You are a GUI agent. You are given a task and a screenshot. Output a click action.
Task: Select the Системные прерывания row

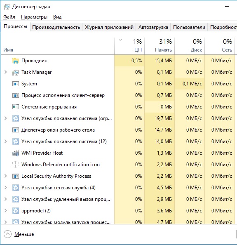click(118, 107)
